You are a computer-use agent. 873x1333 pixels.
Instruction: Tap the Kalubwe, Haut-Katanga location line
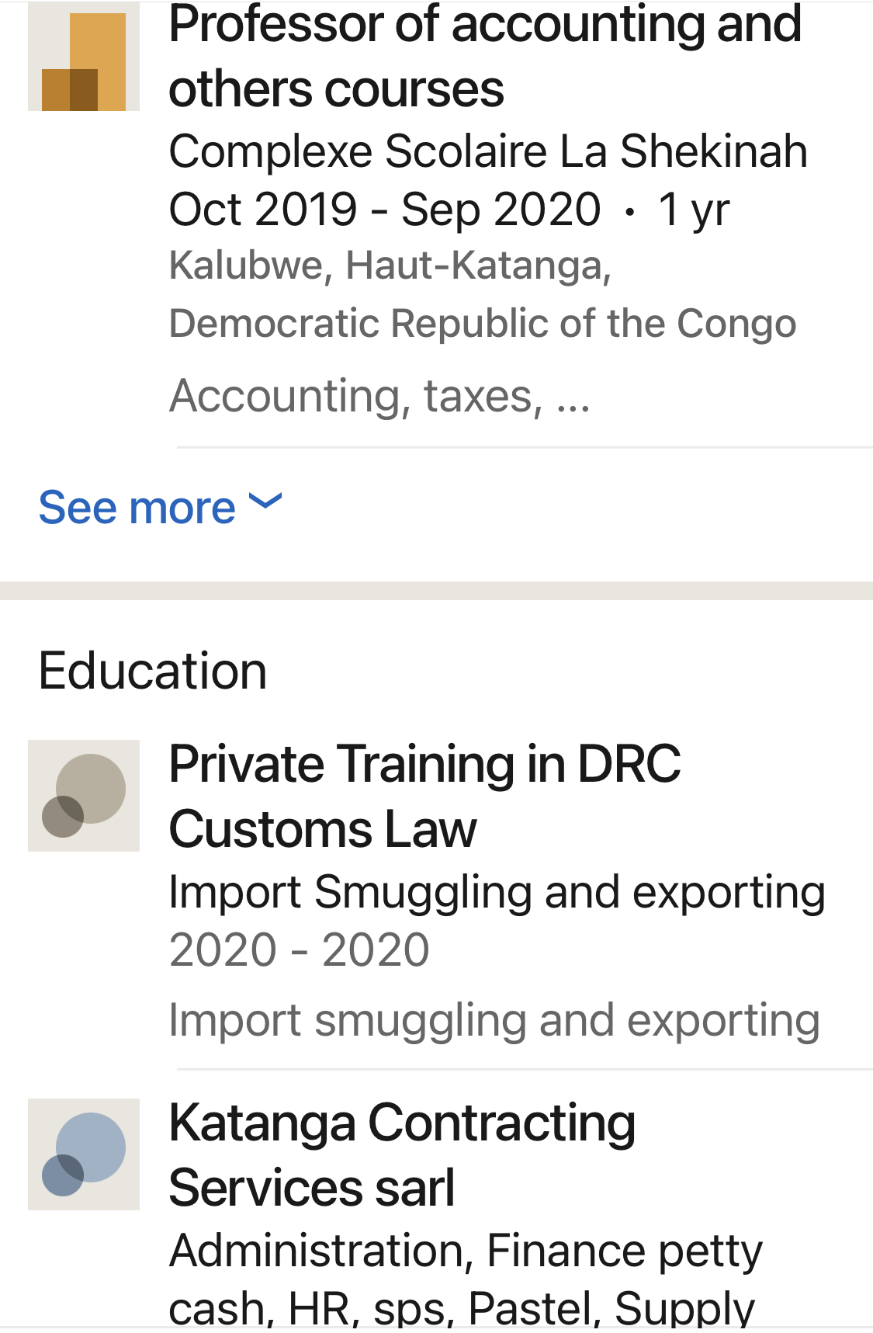390,266
